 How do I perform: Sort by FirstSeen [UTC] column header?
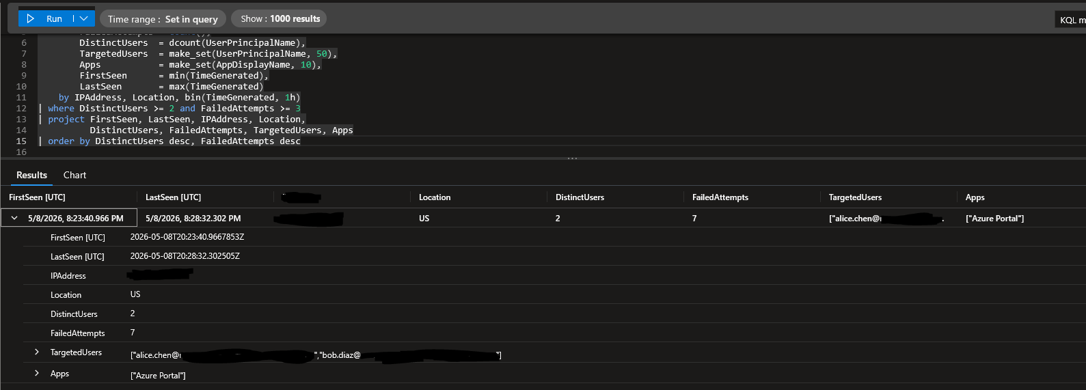(37, 197)
